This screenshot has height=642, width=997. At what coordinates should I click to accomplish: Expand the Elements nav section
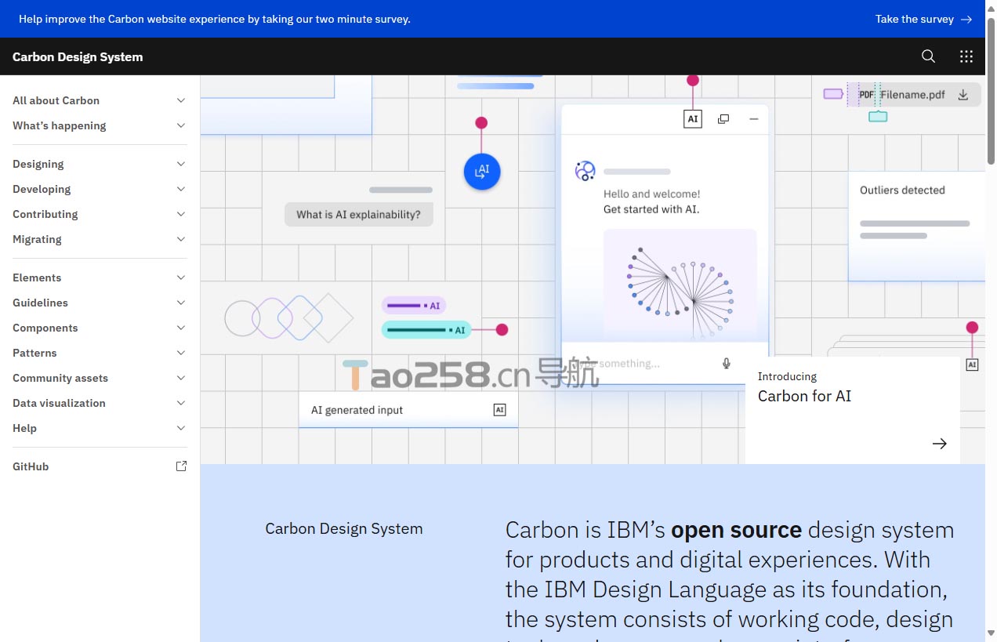tap(100, 277)
